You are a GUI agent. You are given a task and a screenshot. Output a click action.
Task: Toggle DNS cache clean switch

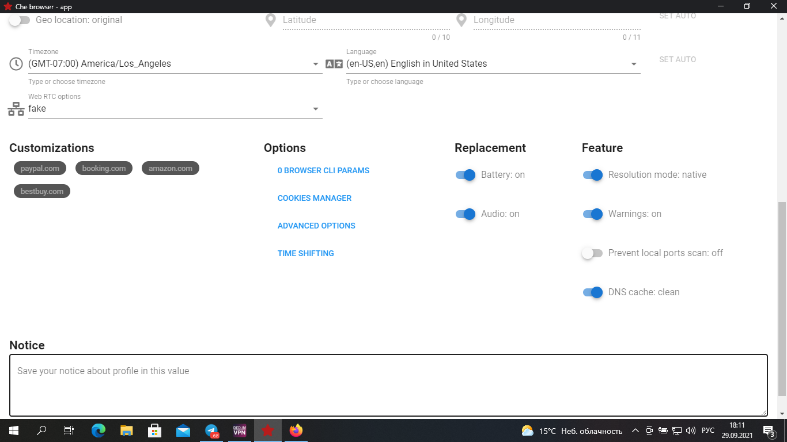[592, 292]
